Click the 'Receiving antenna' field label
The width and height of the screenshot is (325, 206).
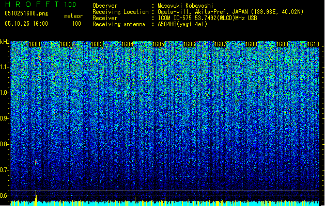pyautogui.click(x=119, y=24)
